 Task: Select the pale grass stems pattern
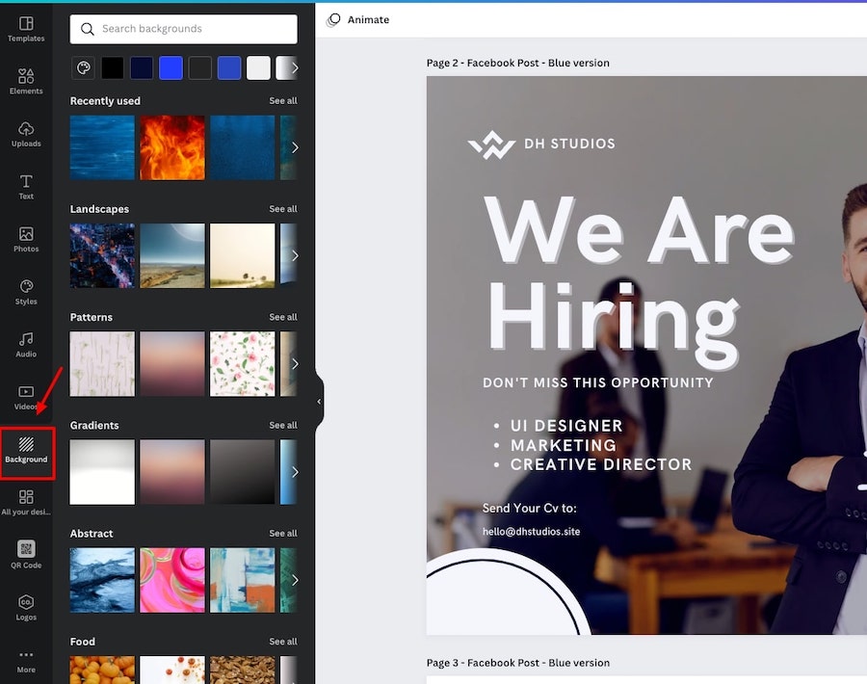click(x=102, y=364)
